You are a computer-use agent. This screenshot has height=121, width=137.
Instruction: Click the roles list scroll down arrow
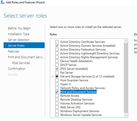pyautogui.click(x=126, y=116)
